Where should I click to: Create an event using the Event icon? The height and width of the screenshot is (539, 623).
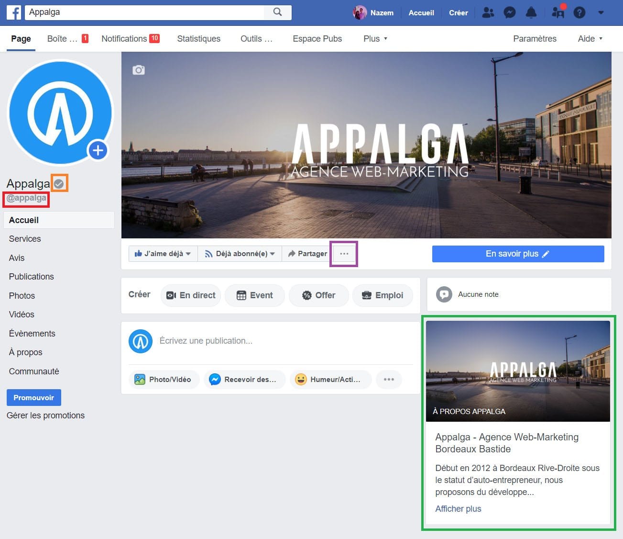(x=254, y=295)
